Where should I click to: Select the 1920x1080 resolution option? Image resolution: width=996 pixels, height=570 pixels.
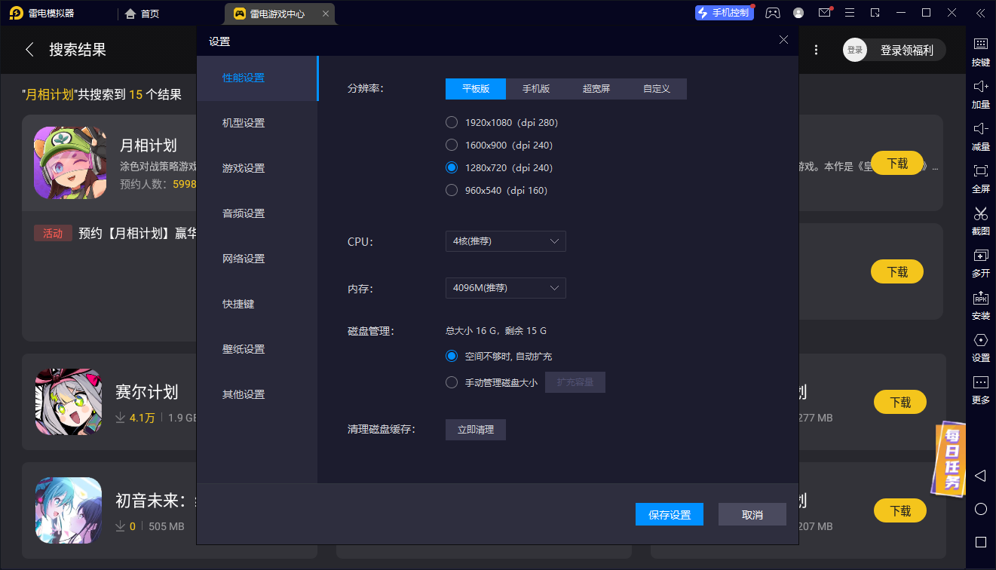[x=452, y=122]
